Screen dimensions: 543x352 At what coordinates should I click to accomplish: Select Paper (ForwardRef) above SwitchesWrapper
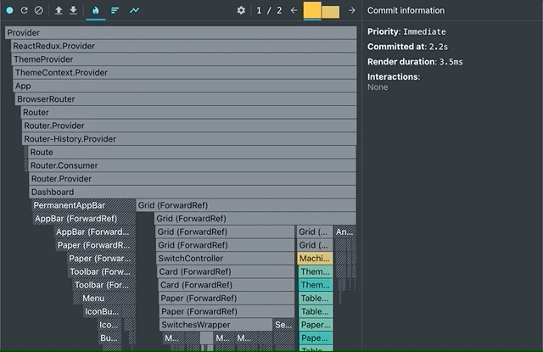click(x=227, y=311)
